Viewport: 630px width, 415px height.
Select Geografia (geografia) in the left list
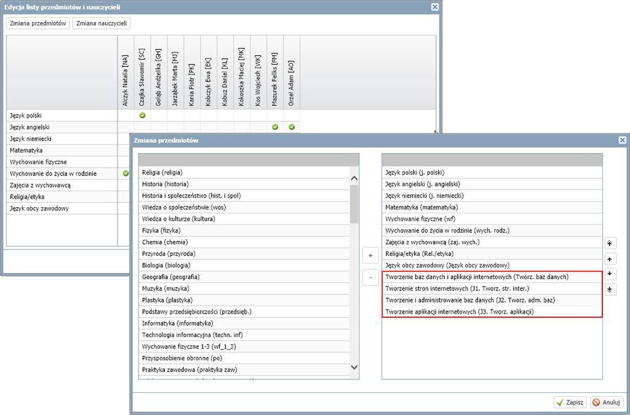(x=244, y=277)
